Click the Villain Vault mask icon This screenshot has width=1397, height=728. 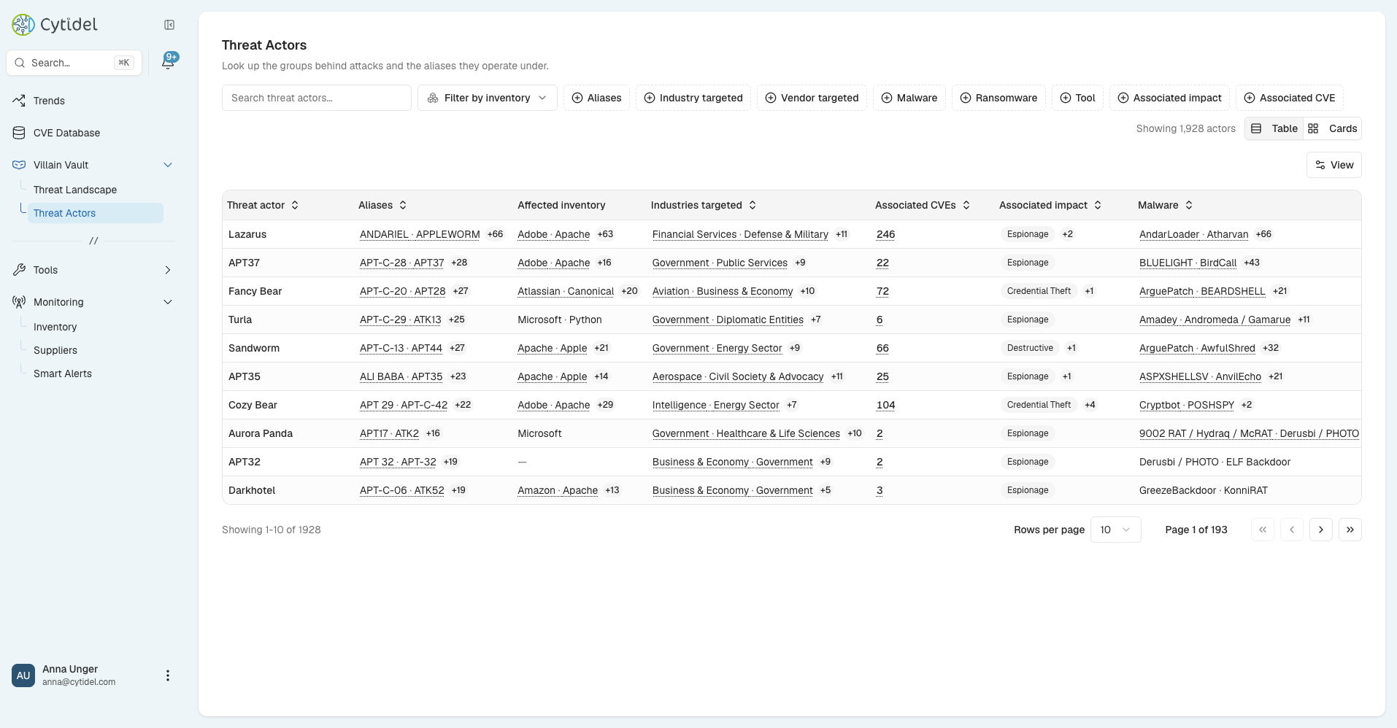point(19,165)
